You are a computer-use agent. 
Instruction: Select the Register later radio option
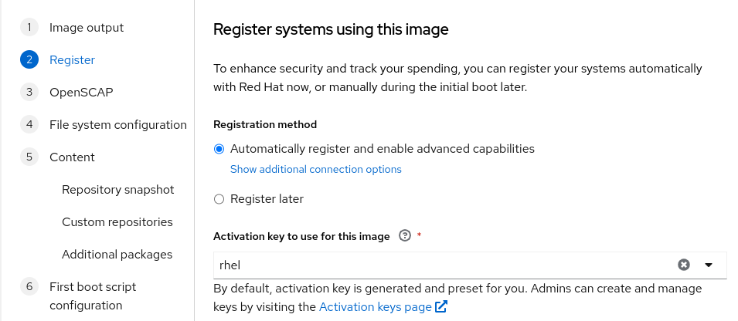pyautogui.click(x=219, y=199)
